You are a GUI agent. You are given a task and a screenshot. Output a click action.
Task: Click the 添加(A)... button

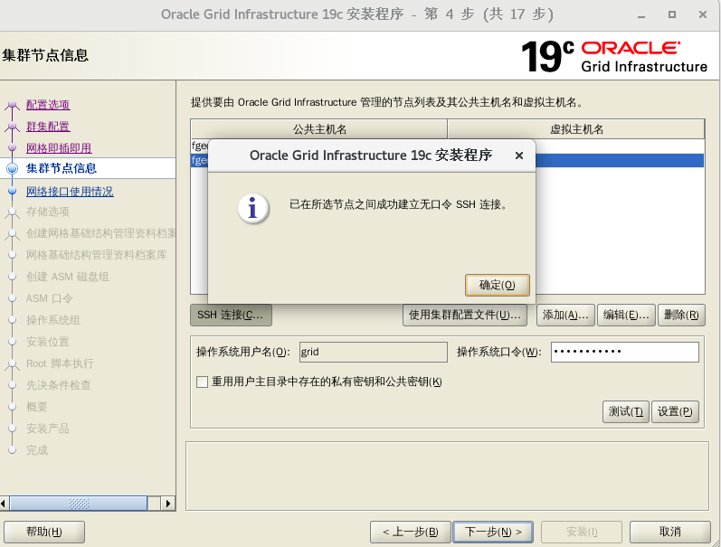[565, 315]
